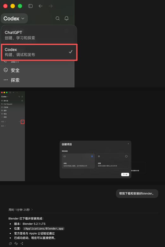
Task: Select the 本地 project type radio button
Action: pos(92,156)
